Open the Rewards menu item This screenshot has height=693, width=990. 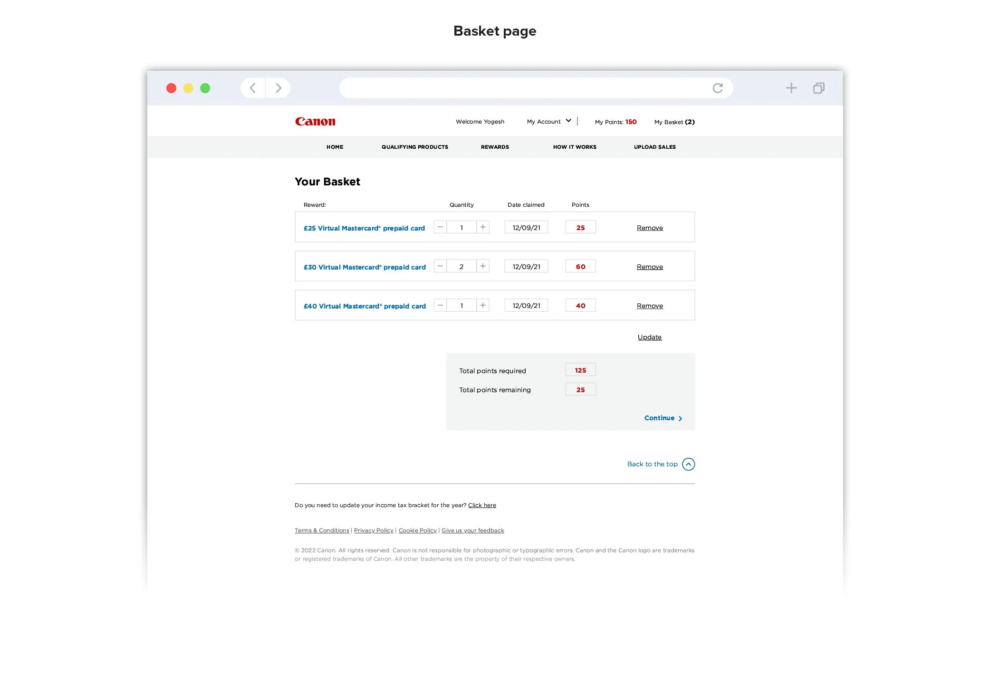(495, 147)
